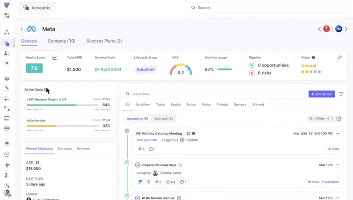The width and height of the screenshot is (353, 200).
Task: Go back using the arrow beside Meta
Action: click(22, 29)
